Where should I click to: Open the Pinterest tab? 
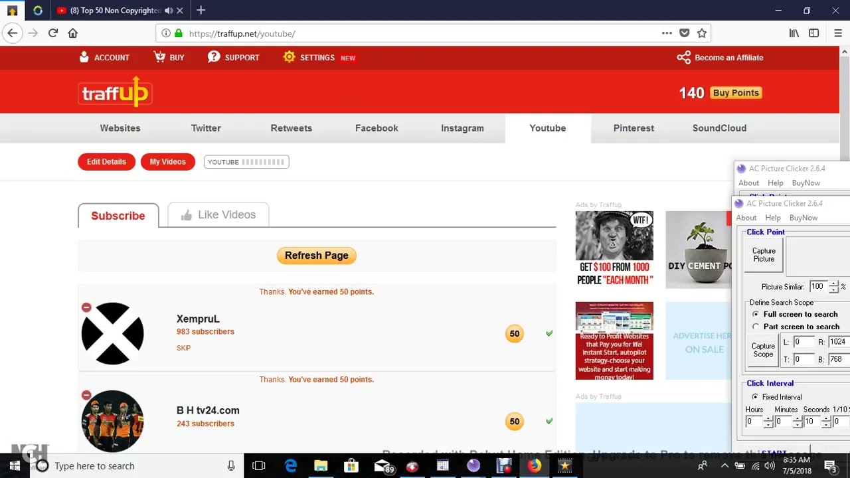(634, 128)
